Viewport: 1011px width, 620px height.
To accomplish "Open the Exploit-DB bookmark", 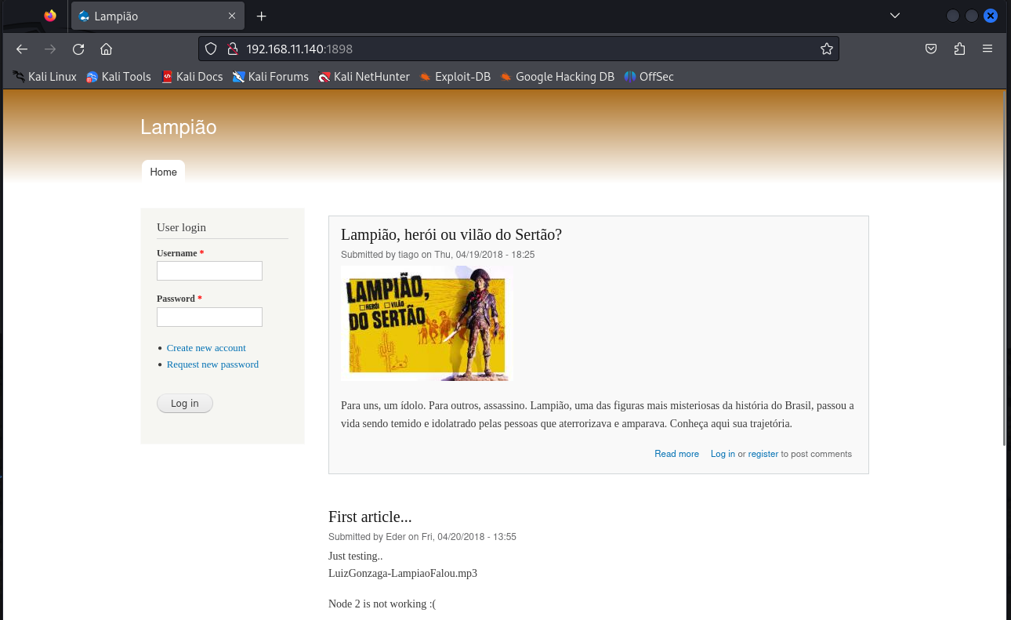I will tap(455, 77).
